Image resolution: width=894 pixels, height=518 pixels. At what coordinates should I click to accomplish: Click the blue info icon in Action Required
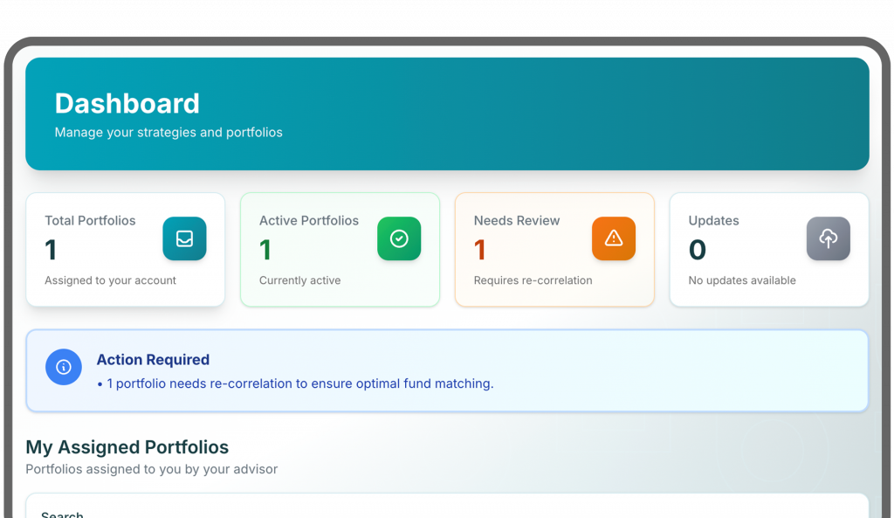(x=64, y=367)
